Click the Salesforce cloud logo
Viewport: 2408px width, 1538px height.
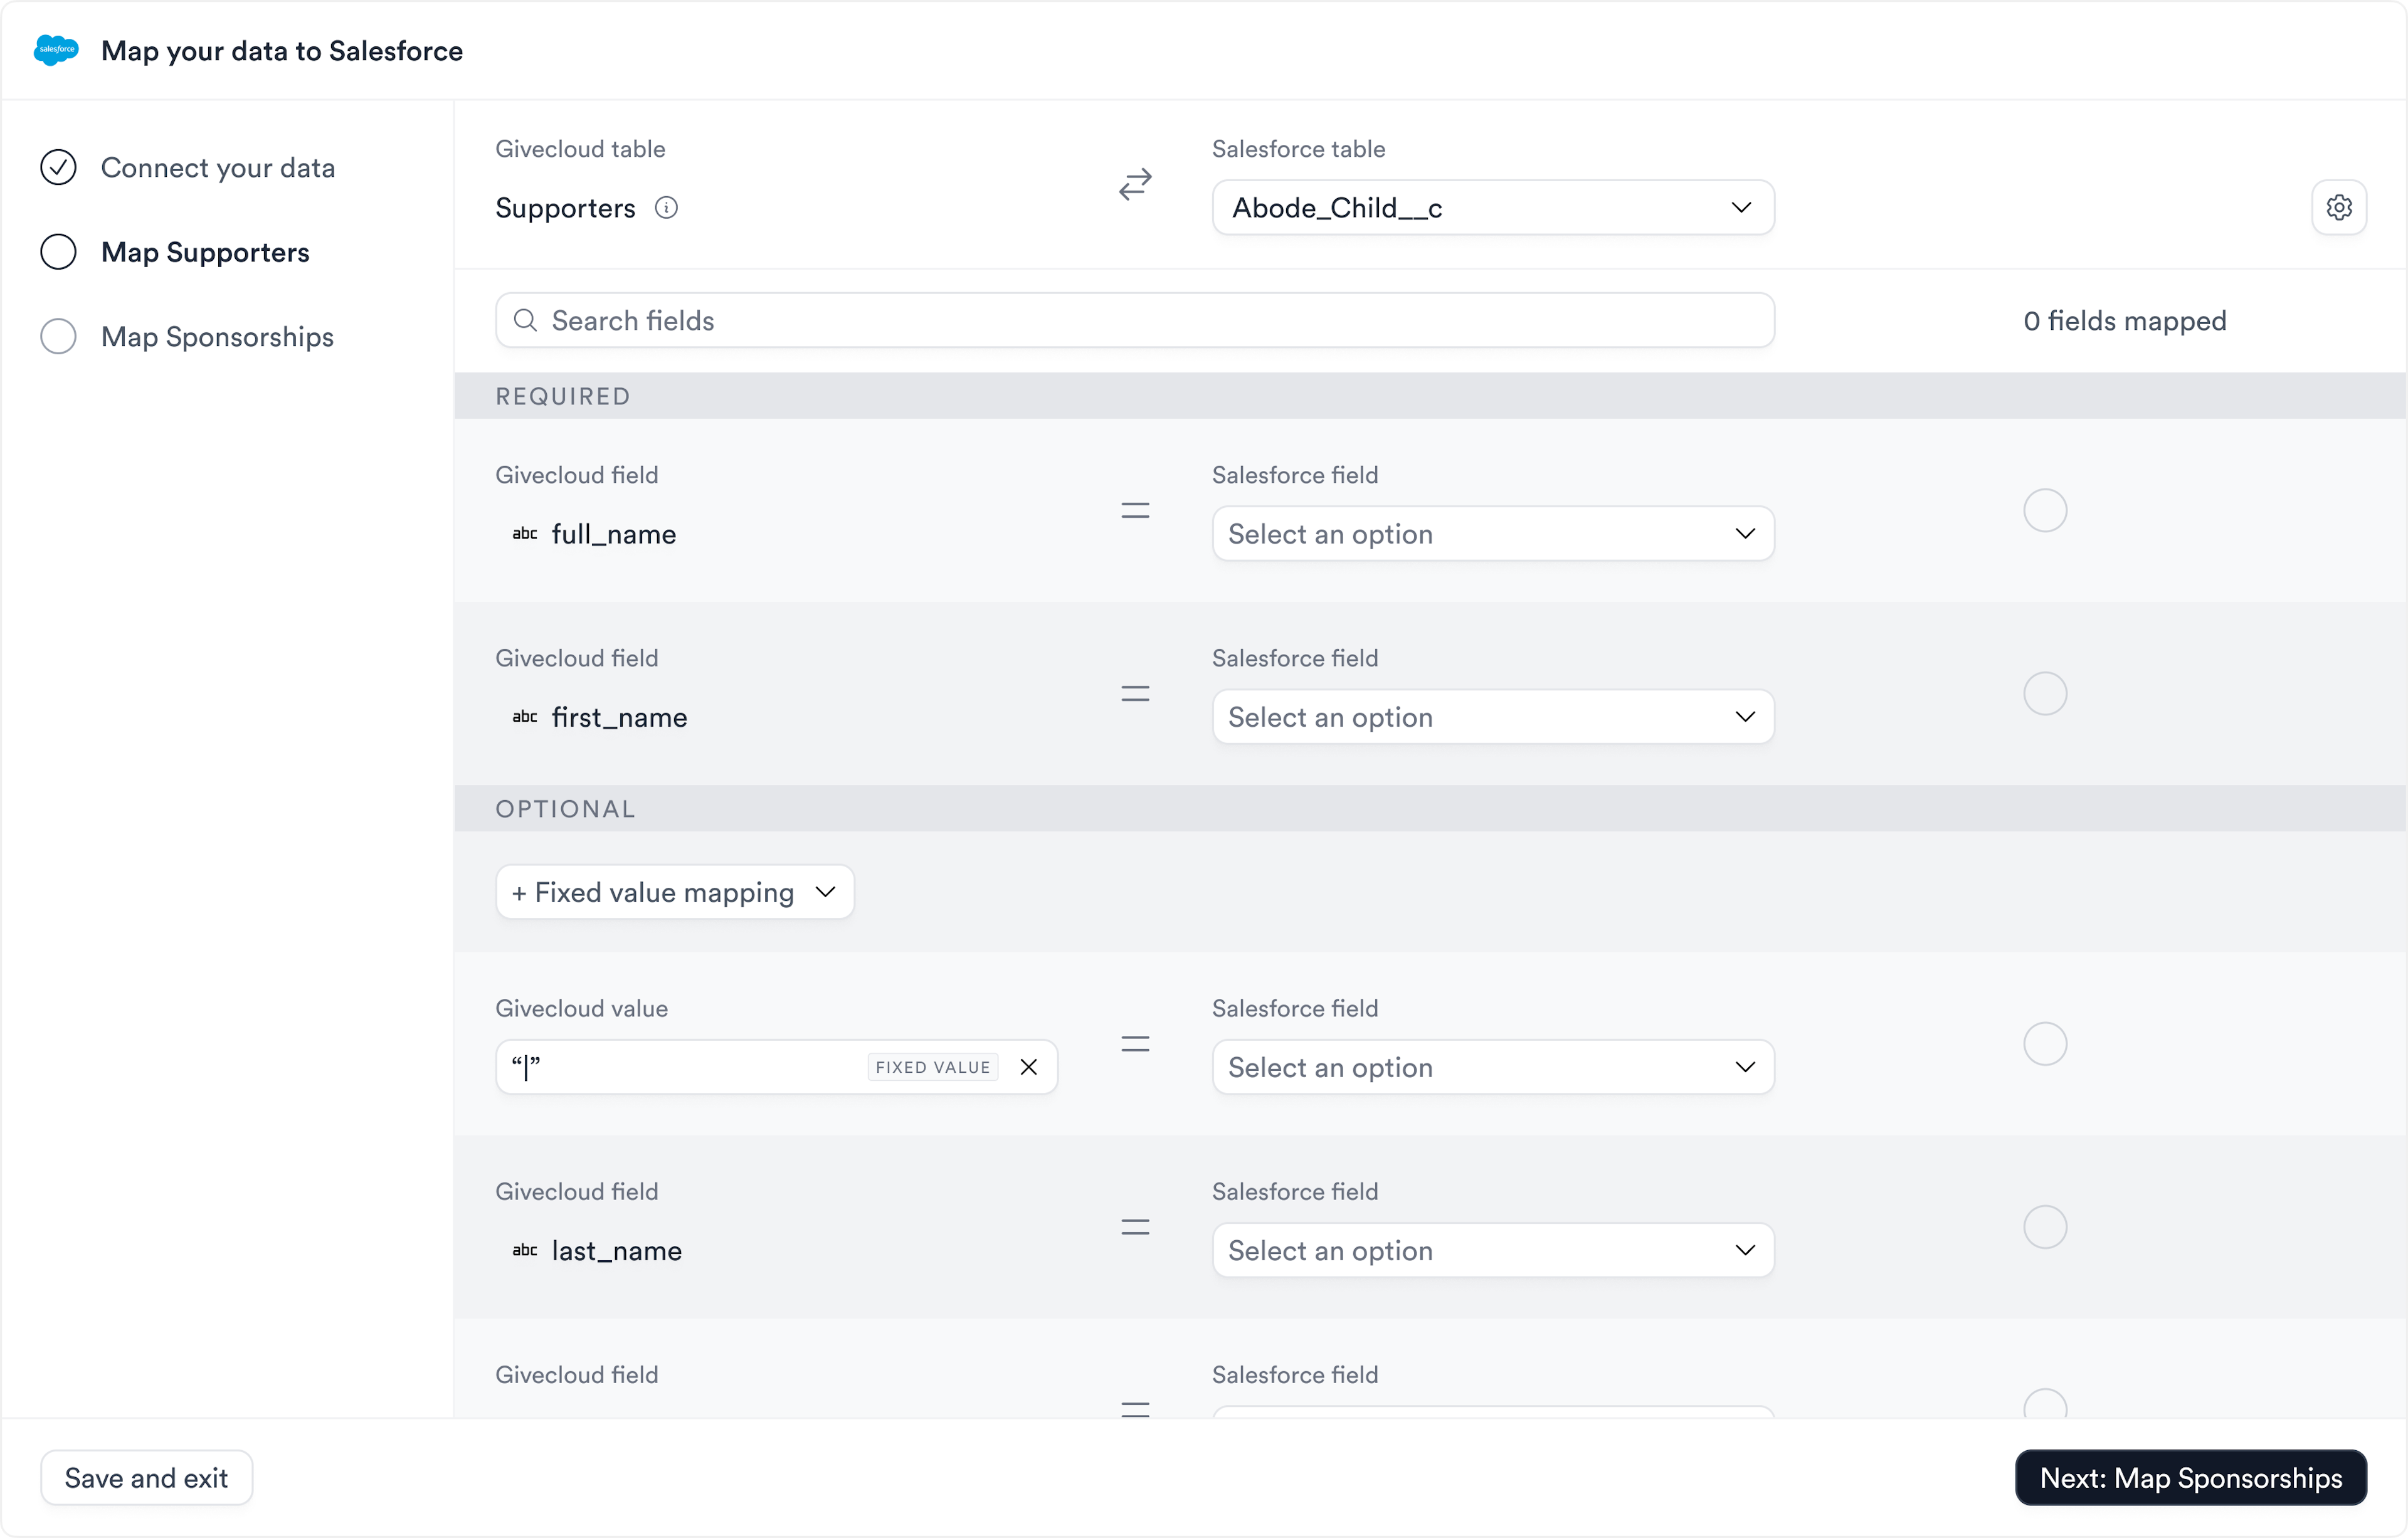tap(56, 50)
